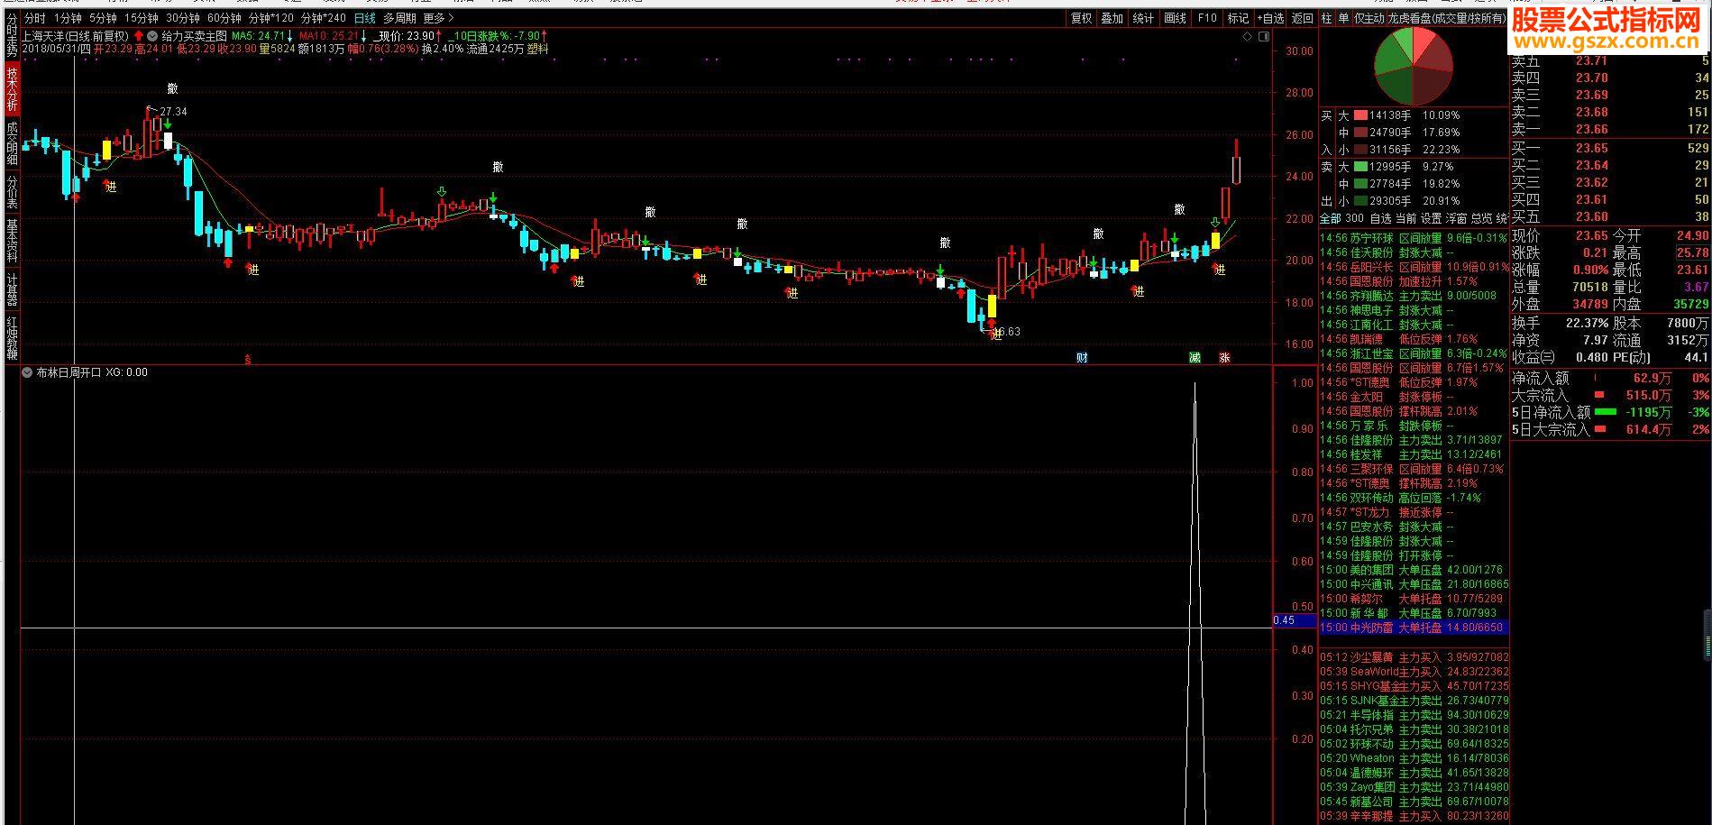Click the 浮窗 floating window option
The width and height of the screenshot is (1712, 825).
point(1456,218)
